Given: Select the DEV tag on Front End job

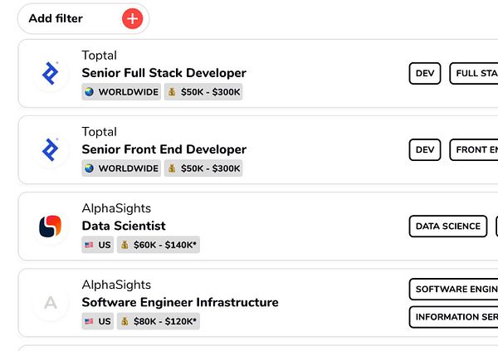Looking at the screenshot, I should click(x=425, y=149).
